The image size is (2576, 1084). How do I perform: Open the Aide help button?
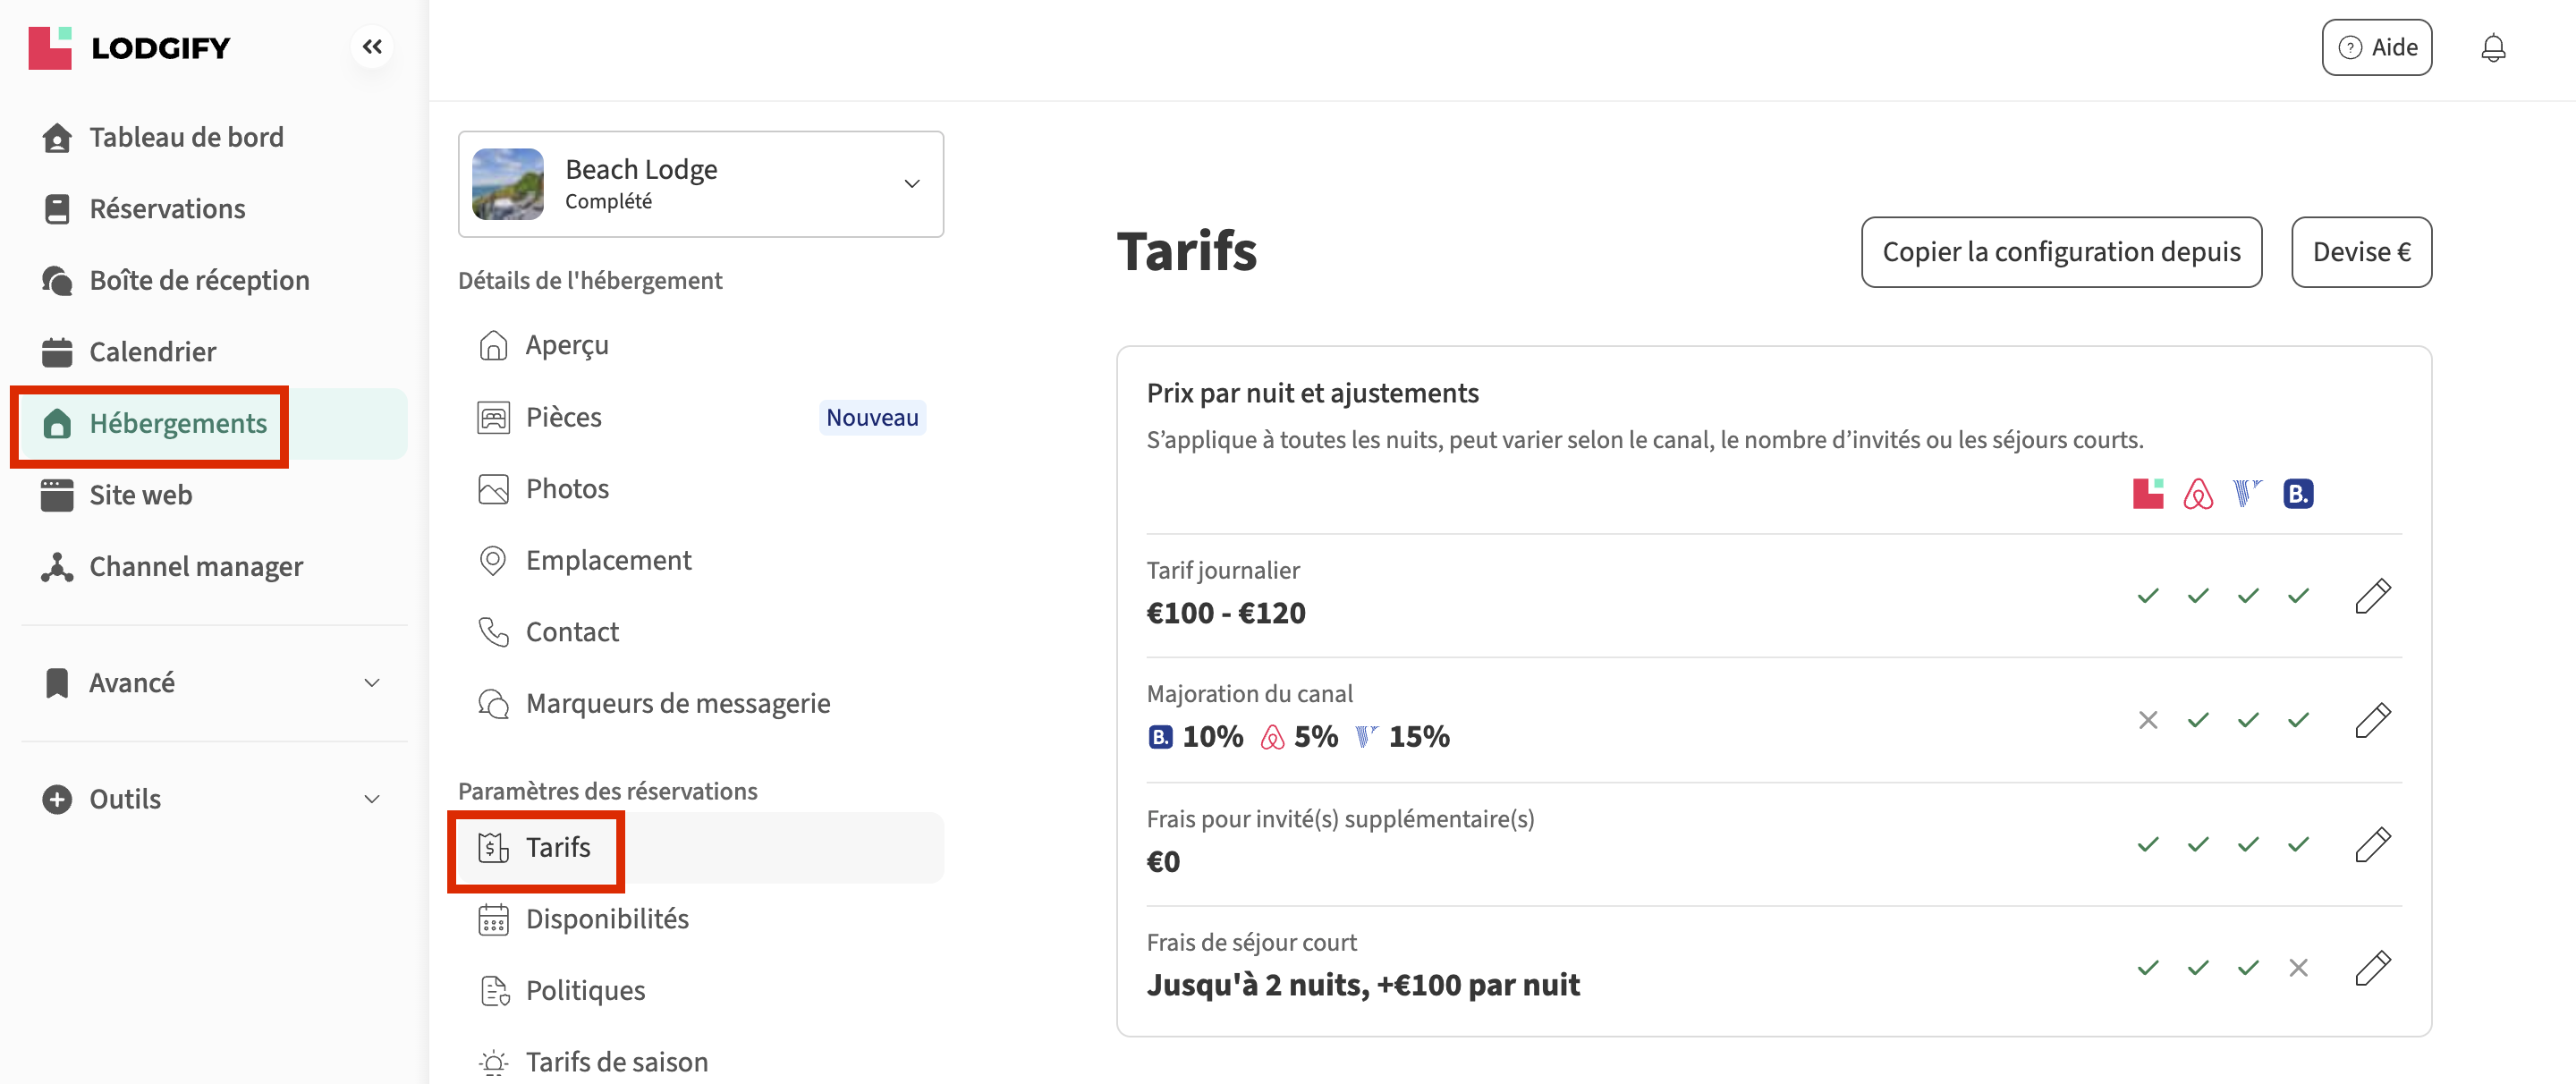coord(2376,48)
